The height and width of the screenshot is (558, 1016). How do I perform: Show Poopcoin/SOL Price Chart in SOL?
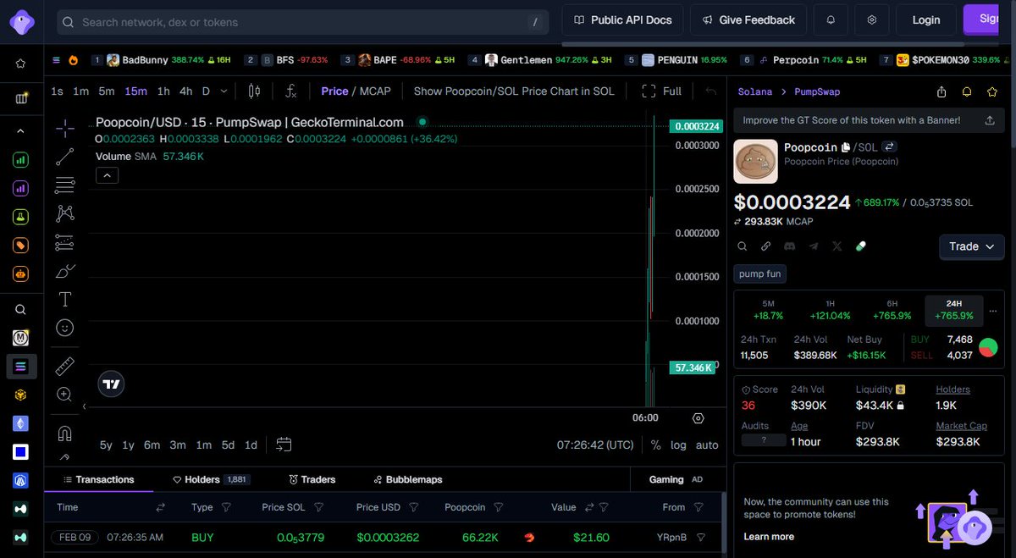click(514, 91)
